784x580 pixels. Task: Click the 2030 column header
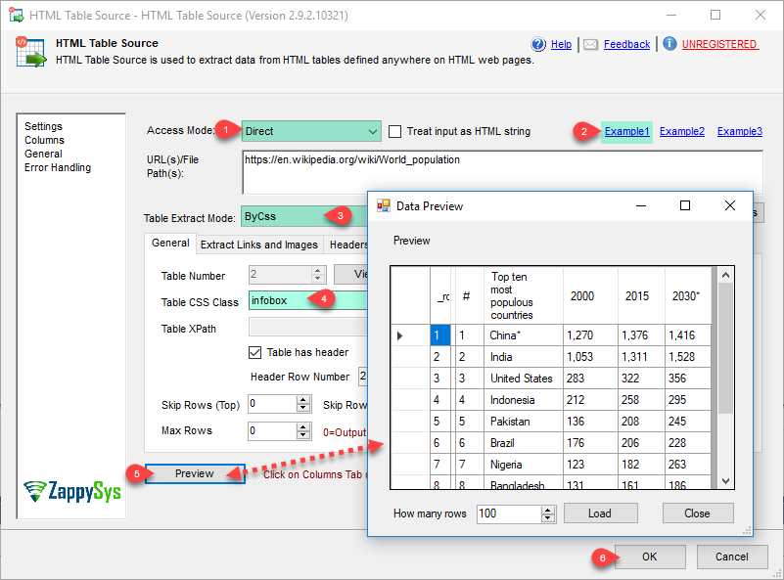(687, 295)
